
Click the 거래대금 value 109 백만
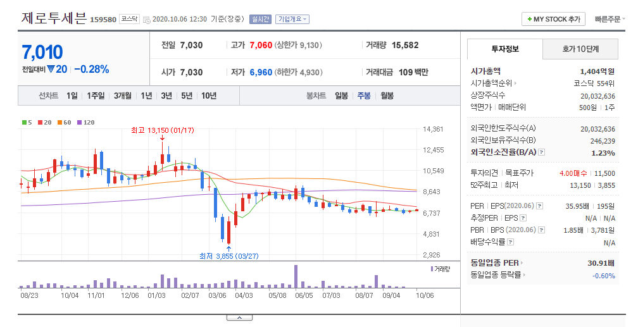[x=413, y=72]
